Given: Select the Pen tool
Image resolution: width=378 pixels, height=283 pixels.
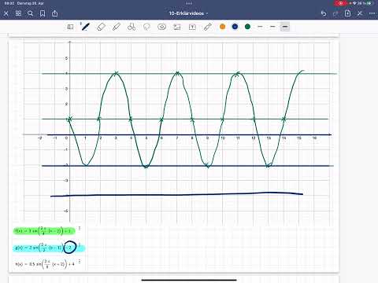Looking at the screenshot, I should pos(86,27).
